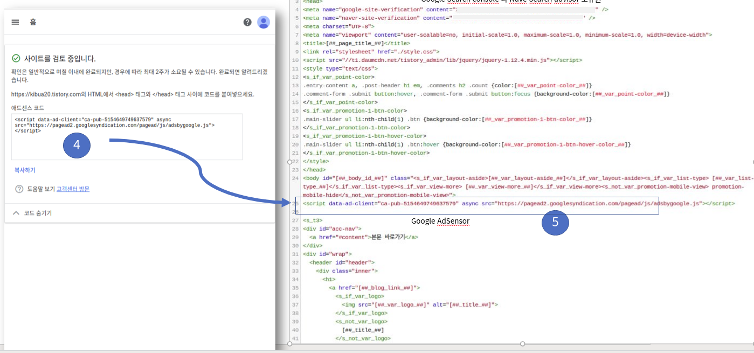Click the meta charset="UTF-8" line
This screenshot has height=353, width=754.
tap(338, 26)
